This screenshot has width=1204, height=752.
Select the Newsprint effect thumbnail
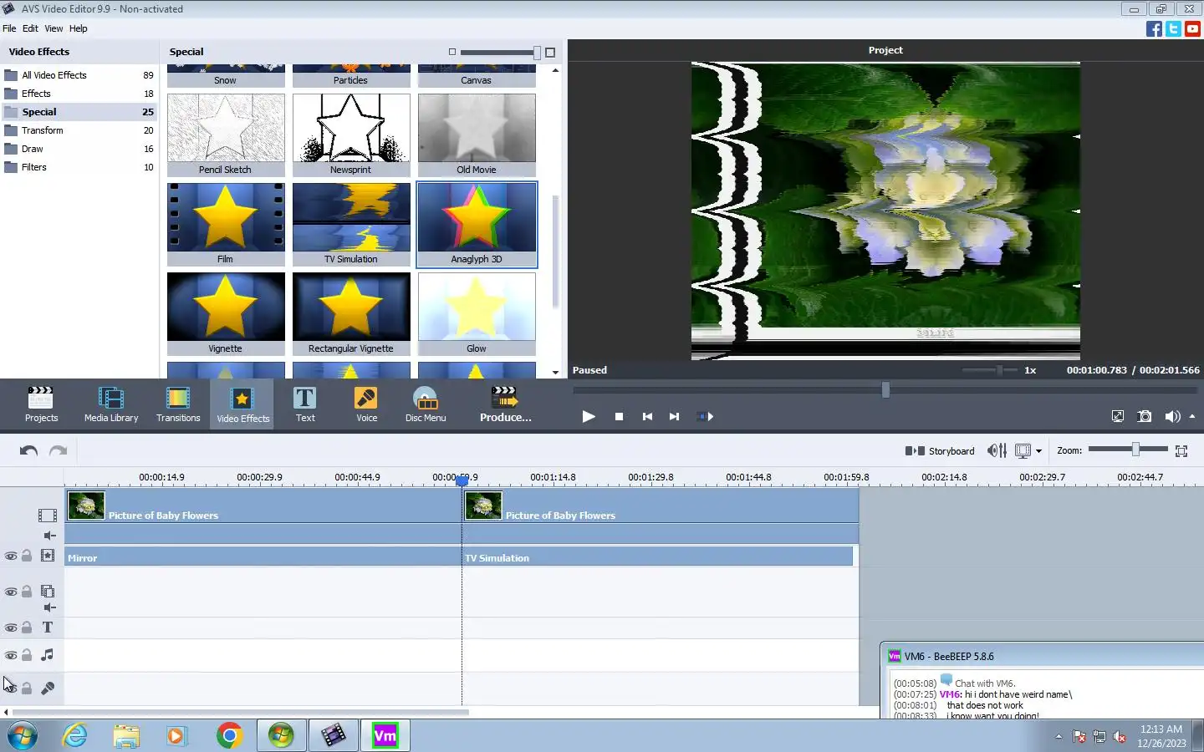point(351,135)
